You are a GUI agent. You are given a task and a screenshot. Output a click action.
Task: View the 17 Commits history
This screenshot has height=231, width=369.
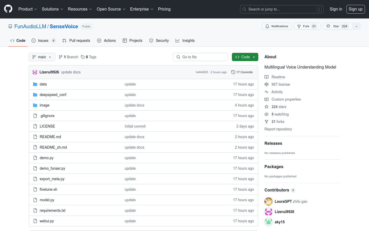click(242, 72)
